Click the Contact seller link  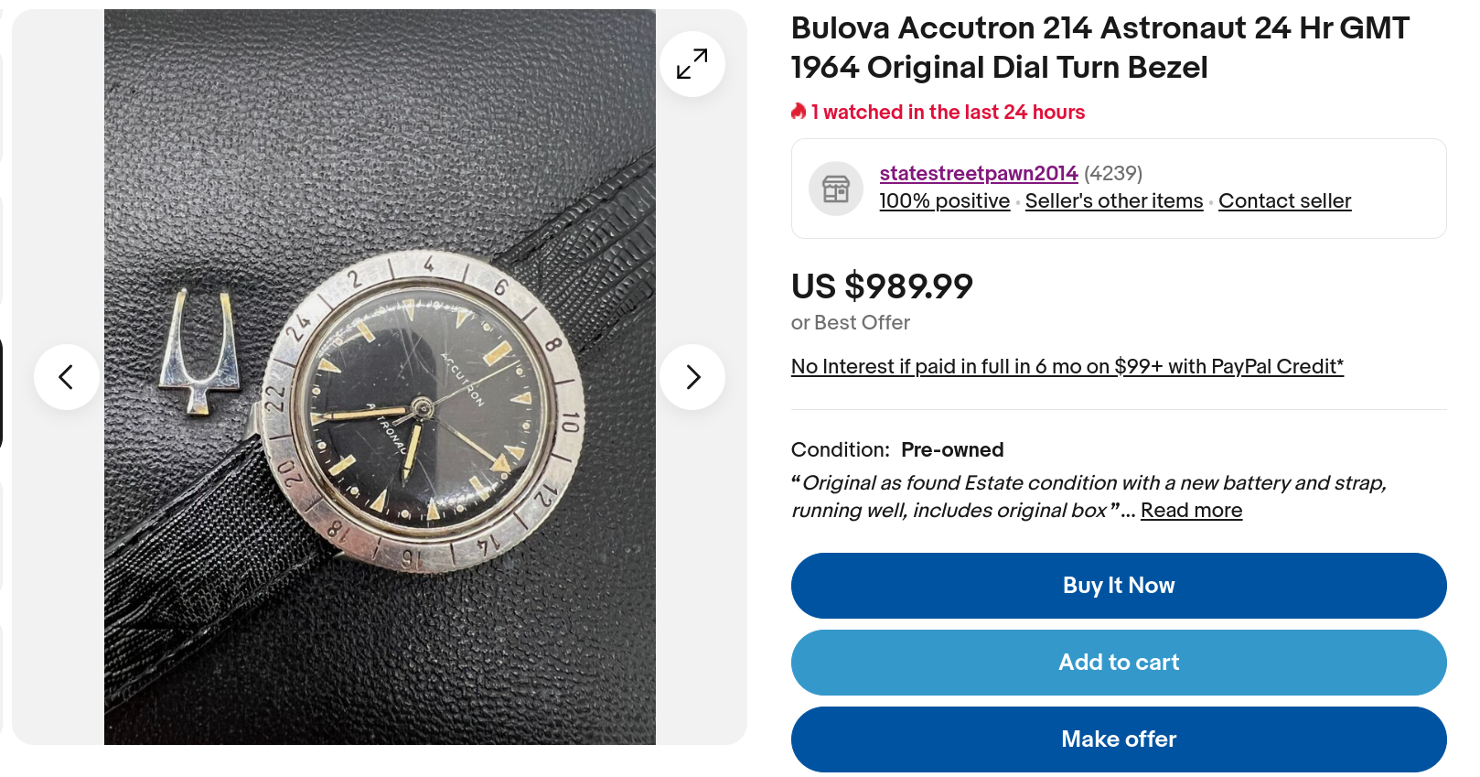pos(1284,201)
